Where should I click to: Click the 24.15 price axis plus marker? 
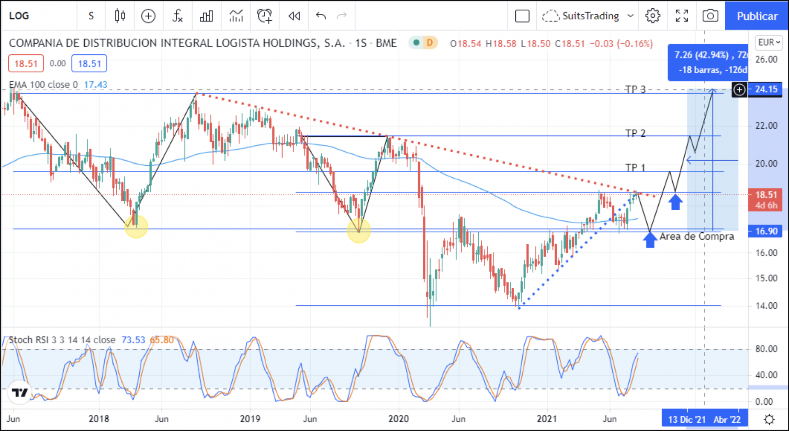click(x=739, y=89)
